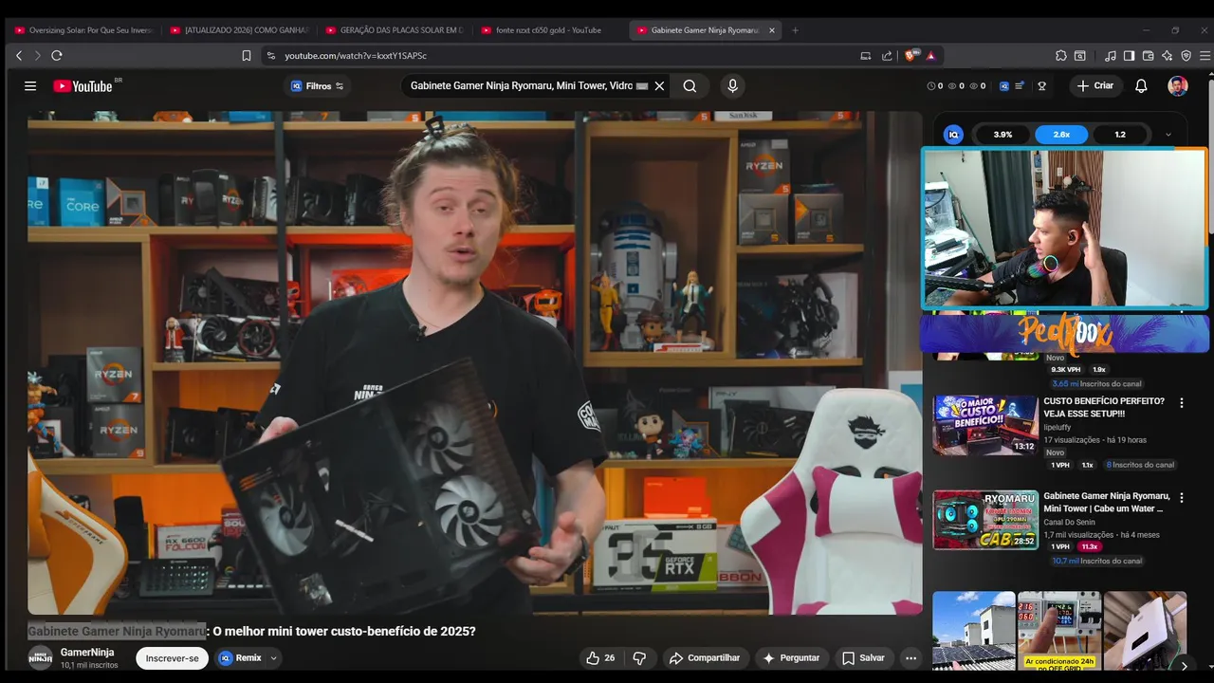
Task: Open CUSTO BENEFÍCIO PERFEITO video thumbnail
Action: point(985,425)
